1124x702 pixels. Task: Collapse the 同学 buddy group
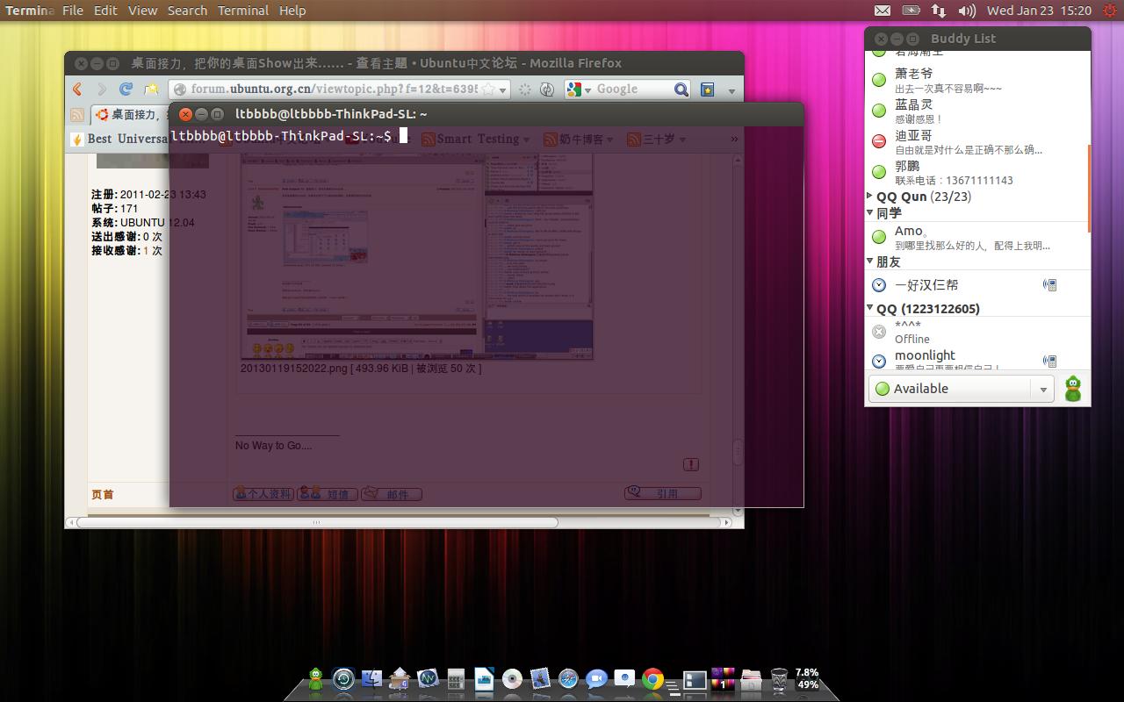click(870, 212)
